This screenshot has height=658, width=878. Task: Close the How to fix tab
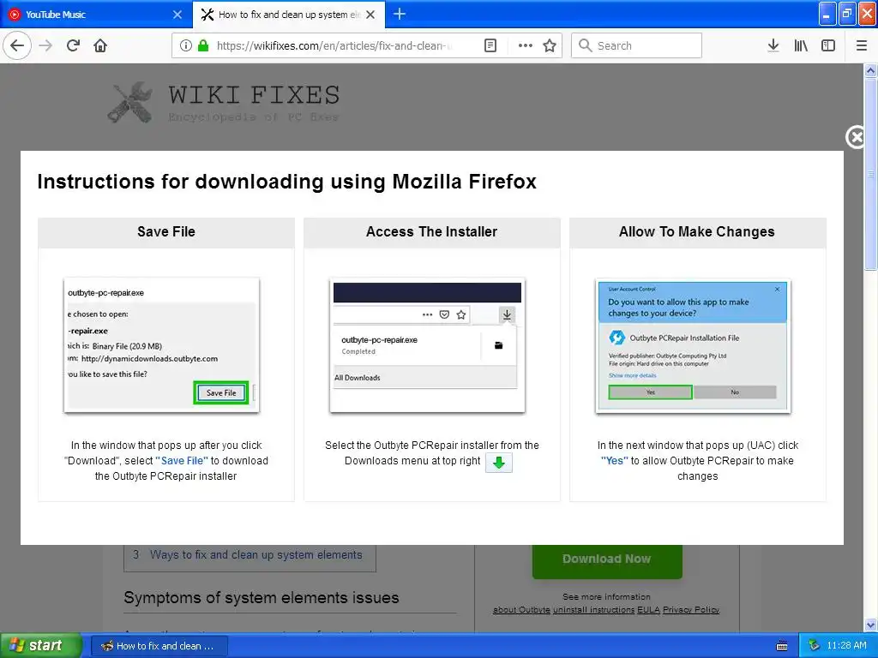pyautogui.click(x=370, y=15)
